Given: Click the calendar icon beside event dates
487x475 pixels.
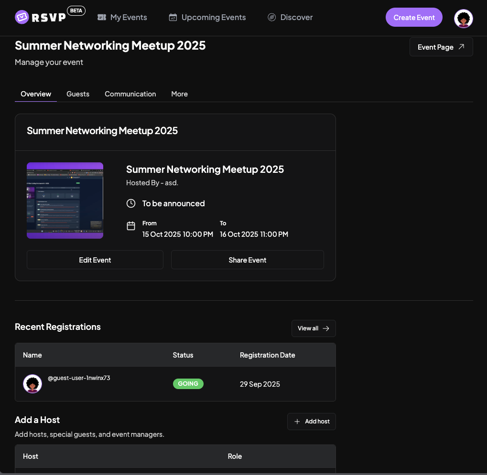Looking at the screenshot, I should 131,226.
